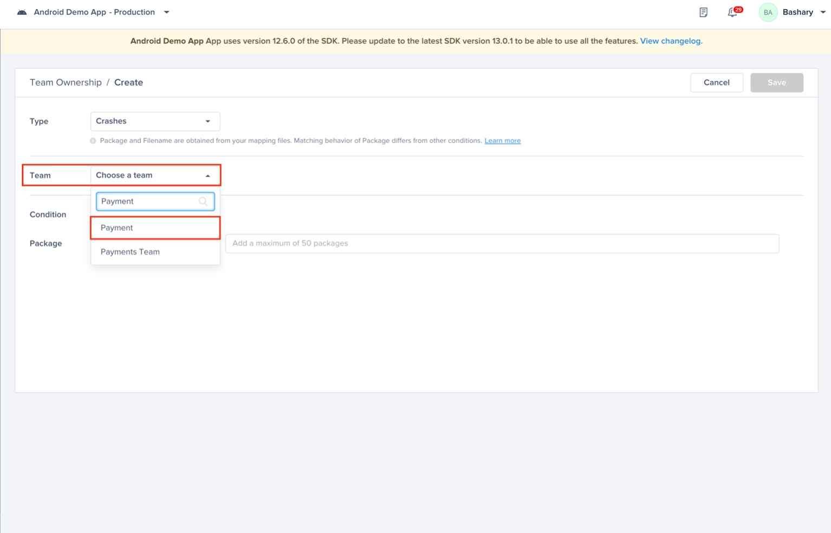This screenshot has width=831, height=533.
Task: Open notifications bell with 29 badge
Action: (732, 12)
